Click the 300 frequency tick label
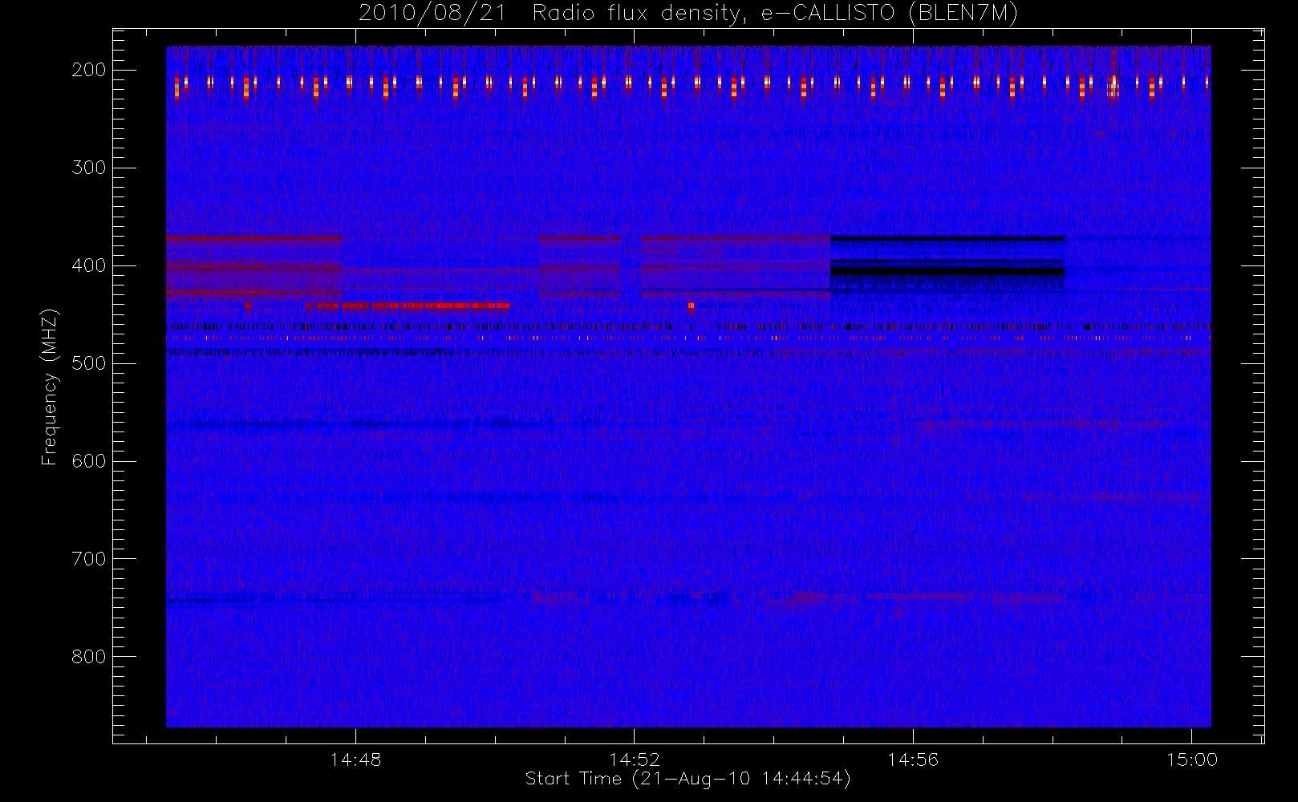Image resolution: width=1298 pixels, height=802 pixels. click(x=89, y=168)
